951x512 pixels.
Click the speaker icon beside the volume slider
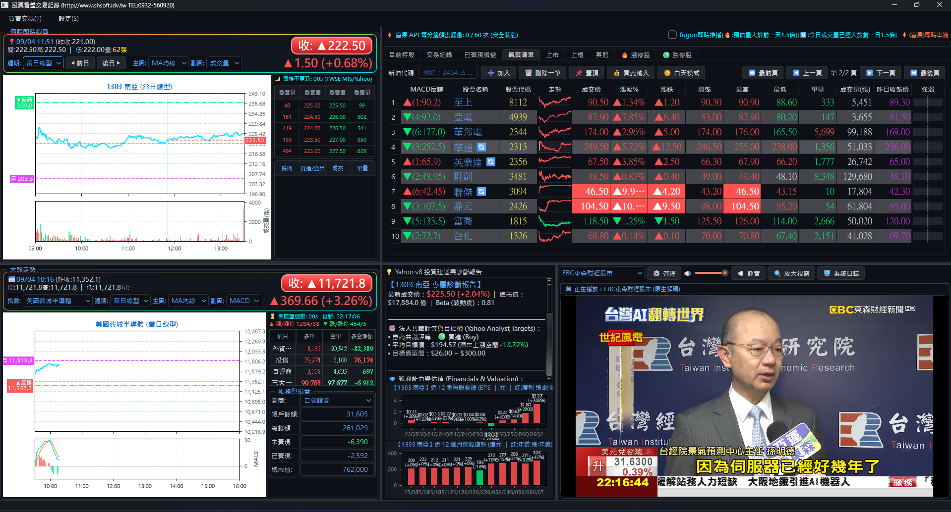[687, 273]
